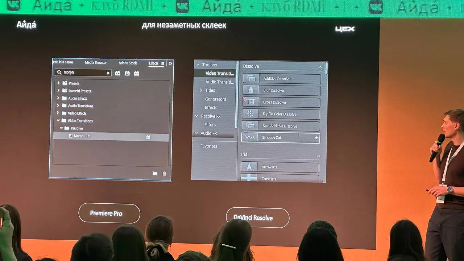This screenshot has width=464, height=261.
Task: Click the double-arrow panel overflow icon
Action: (170, 63)
